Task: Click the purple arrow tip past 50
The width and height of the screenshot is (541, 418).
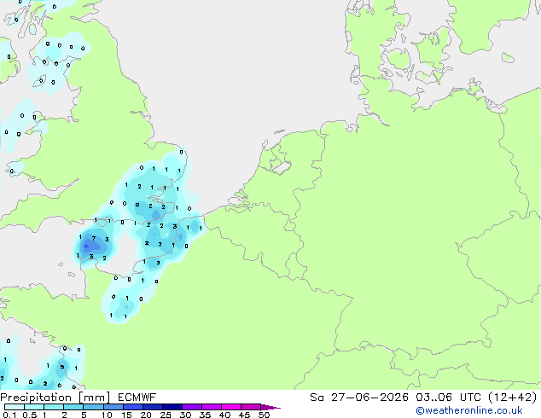Action: point(270,407)
